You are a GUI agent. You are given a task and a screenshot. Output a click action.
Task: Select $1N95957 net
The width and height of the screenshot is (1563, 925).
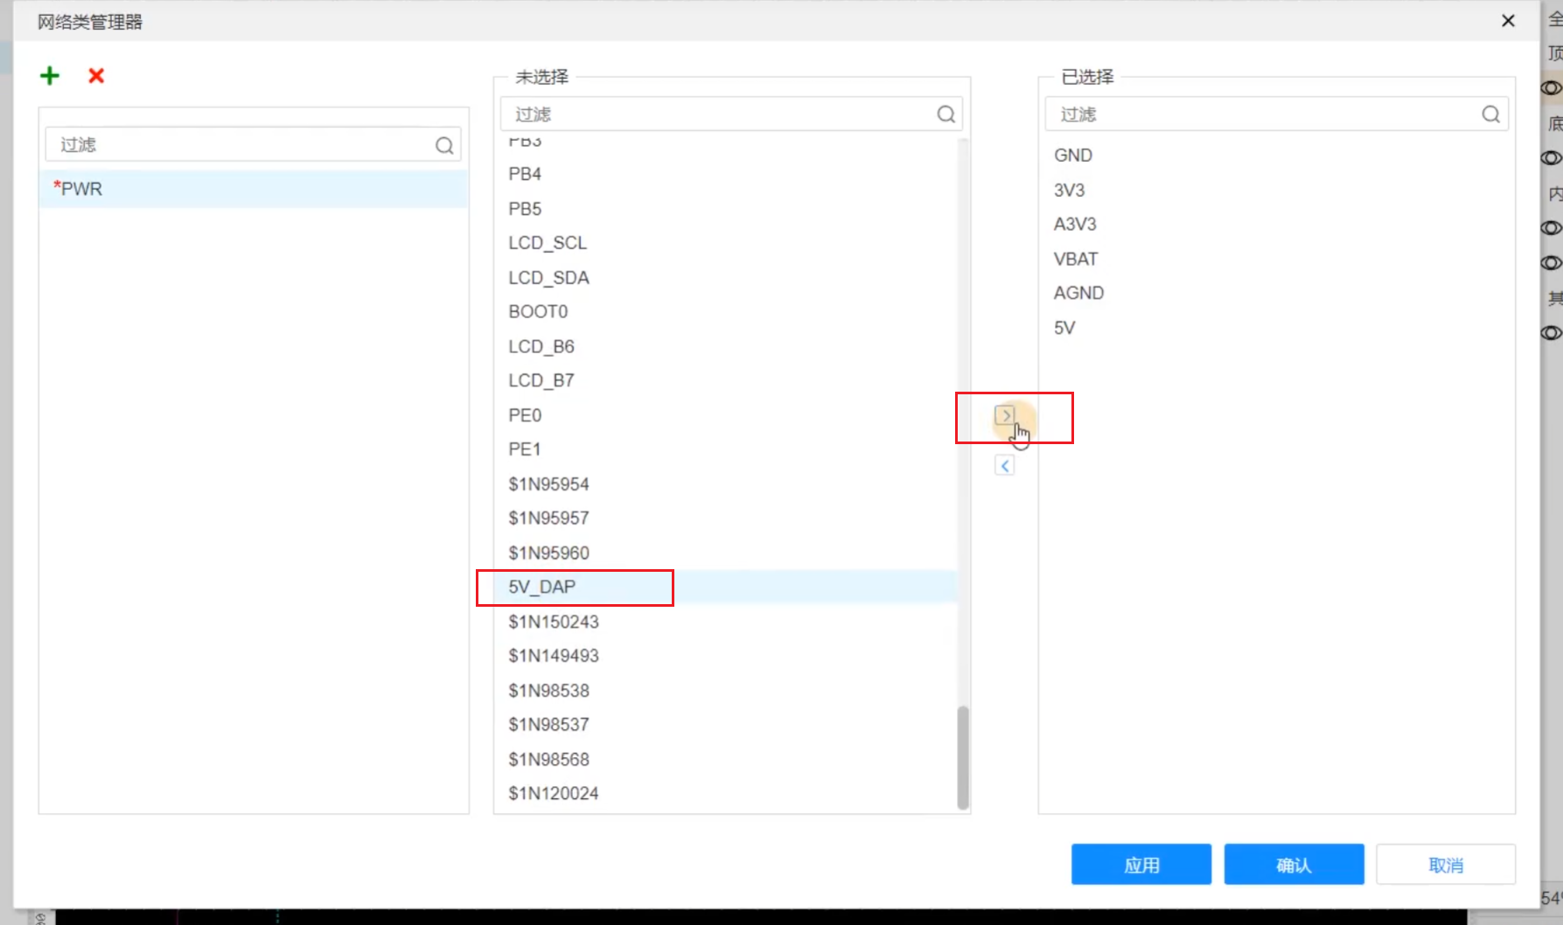tap(726, 518)
